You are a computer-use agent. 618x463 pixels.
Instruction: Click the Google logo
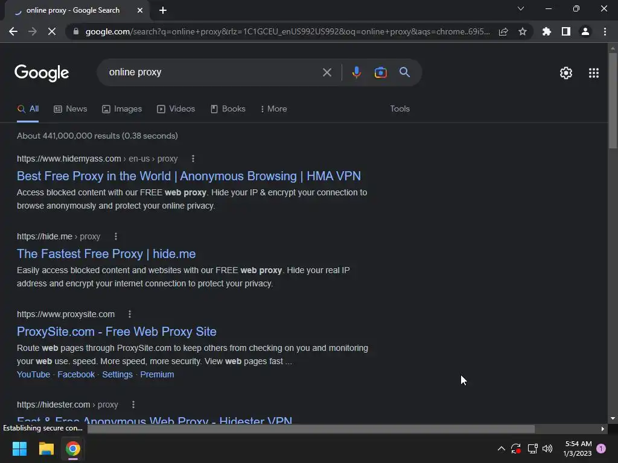click(42, 73)
